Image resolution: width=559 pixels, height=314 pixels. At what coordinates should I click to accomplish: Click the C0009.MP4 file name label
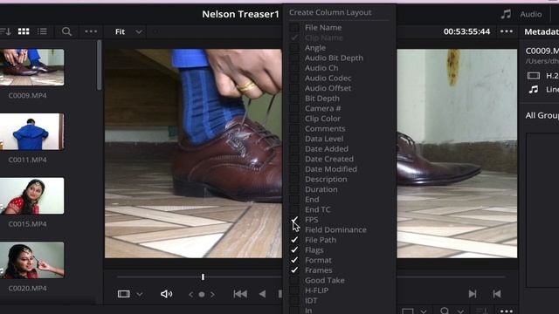coord(27,95)
